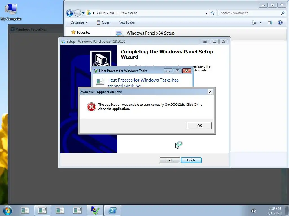Expand the arrow before 'Downloads' in the breadcrumb

(x=117, y=13)
